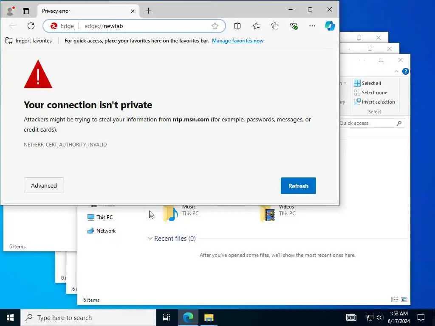Select This PC in navigation pane
Image resolution: width=435 pixels, height=326 pixels.
click(100, 217)
